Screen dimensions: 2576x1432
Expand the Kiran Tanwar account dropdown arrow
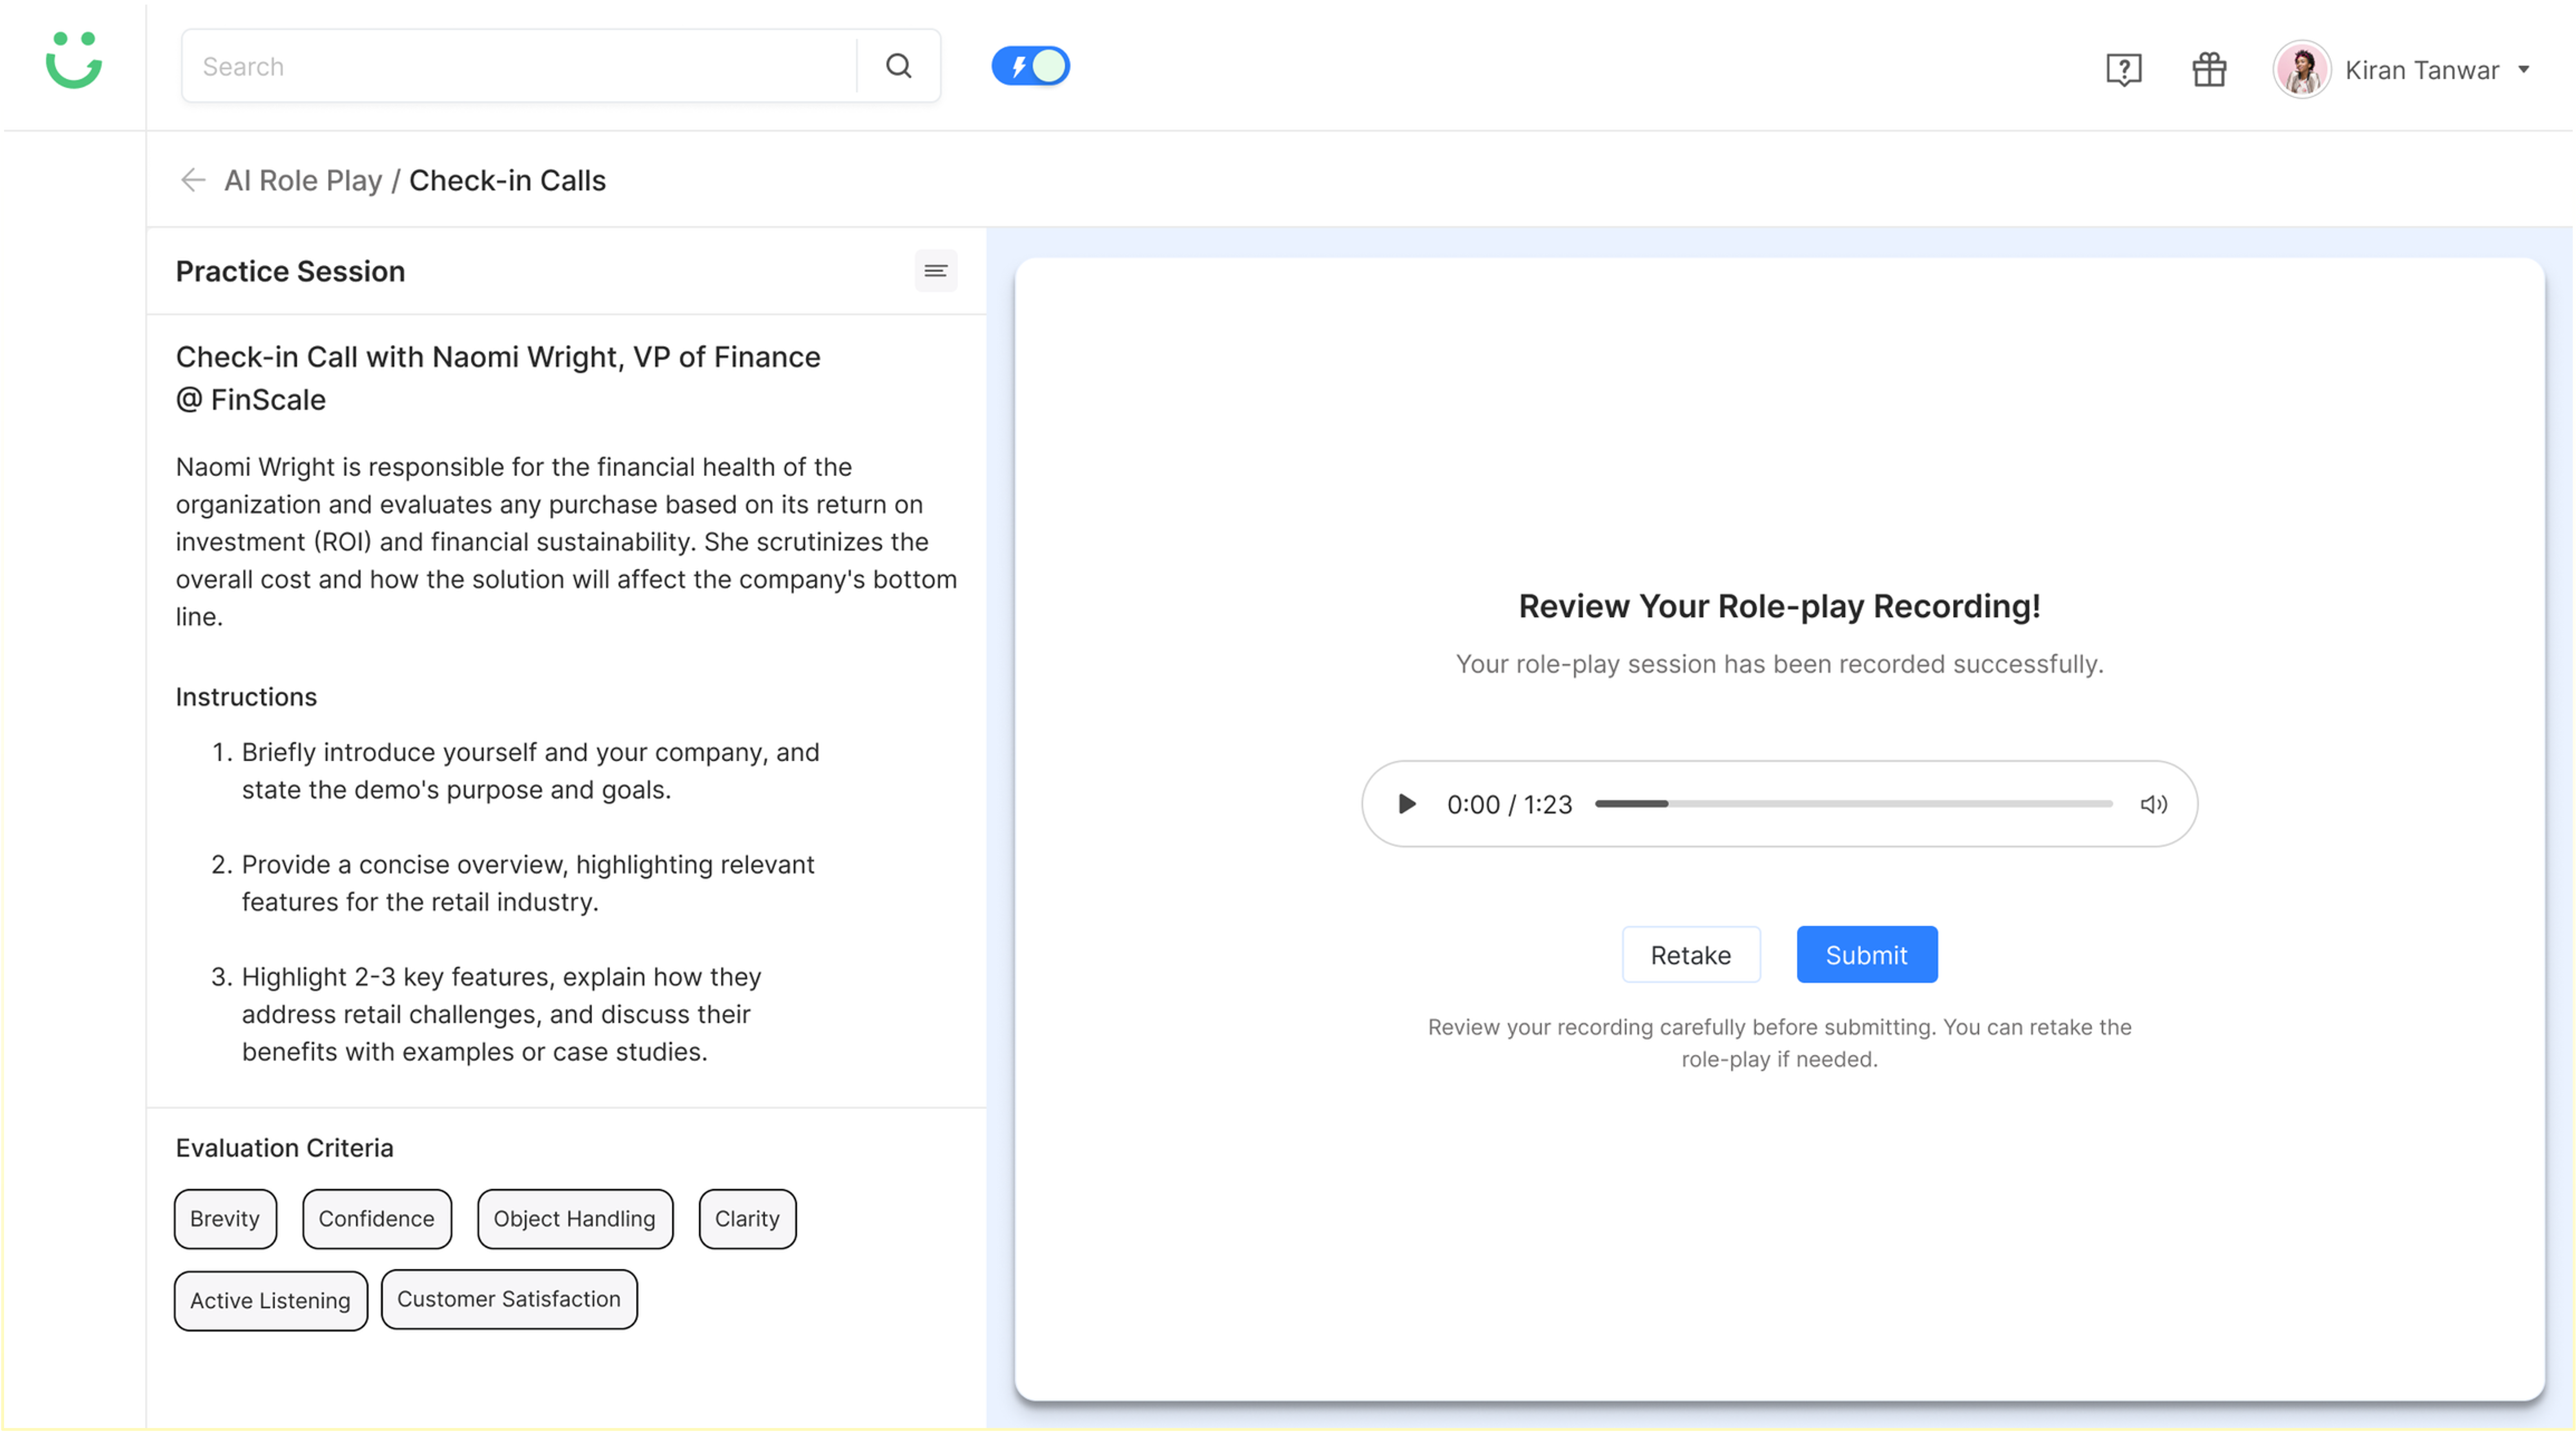click(2525, 70)
